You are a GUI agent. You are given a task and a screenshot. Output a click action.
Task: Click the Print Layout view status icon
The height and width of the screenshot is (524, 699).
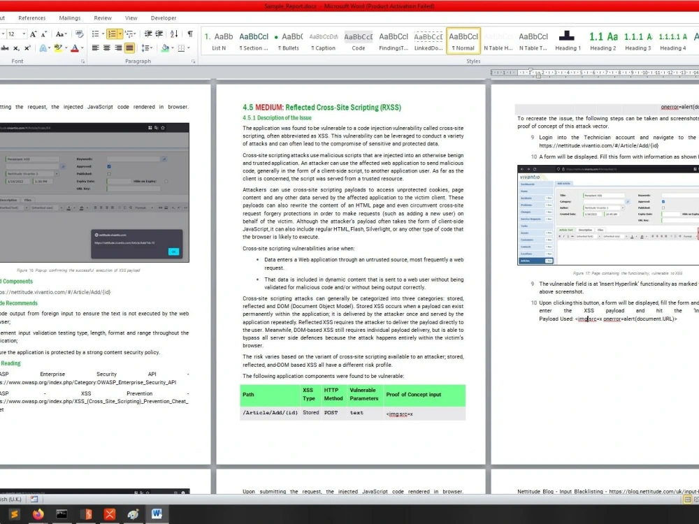tap(687, 500)
